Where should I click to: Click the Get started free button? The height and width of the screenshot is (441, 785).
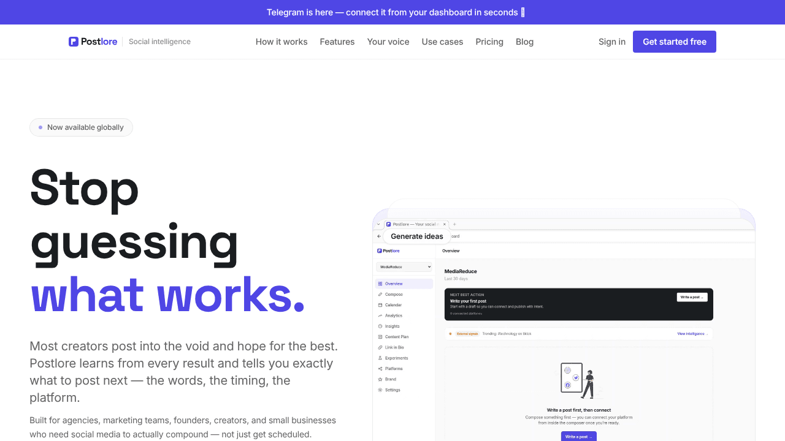(675, 42)
